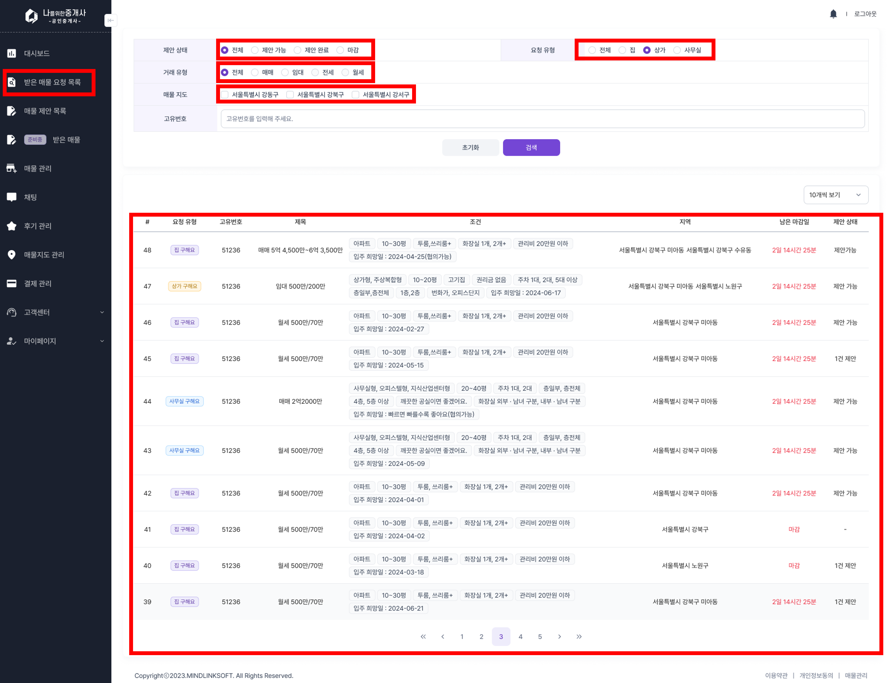Click the 후기 관리 star icon
The width and height of the screenshot is (891, 683).
pyautogui.click(x=12, y=226)
